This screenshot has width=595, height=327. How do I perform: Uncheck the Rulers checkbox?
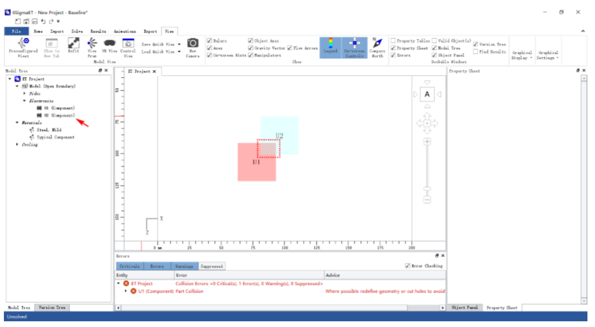tap(209, 40)
